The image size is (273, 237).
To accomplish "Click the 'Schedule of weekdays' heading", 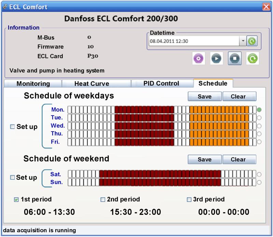I will coord(69,96).
